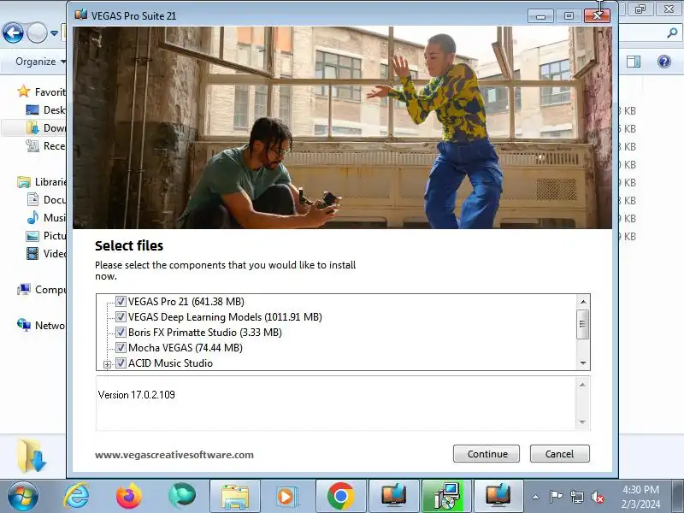The width and height of the screenshot is (684, 513).
Task: Select the VEGAS Deep Learning Models row text
Action: (225, 316)
